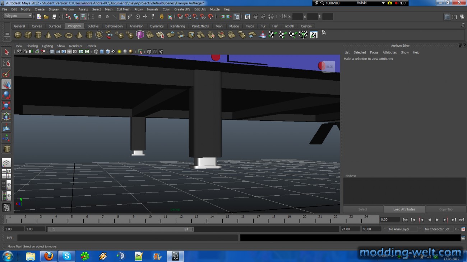Toggle the selection lock padlock icon
Image resolution: width=467 pixels, height=262 pixels.
tap(162, 16)
